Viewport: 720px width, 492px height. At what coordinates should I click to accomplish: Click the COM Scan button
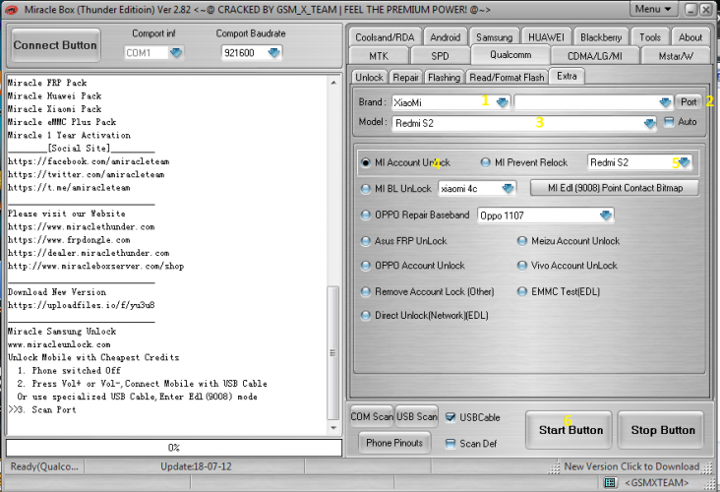pyautogui.click(x=372, y=416)
